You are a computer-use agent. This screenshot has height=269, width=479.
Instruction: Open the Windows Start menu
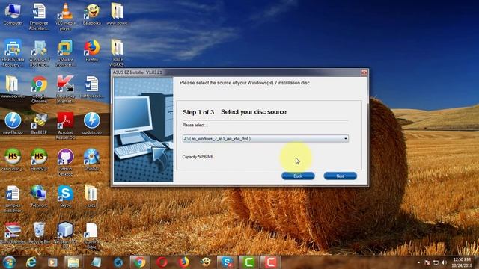point(9,262)
